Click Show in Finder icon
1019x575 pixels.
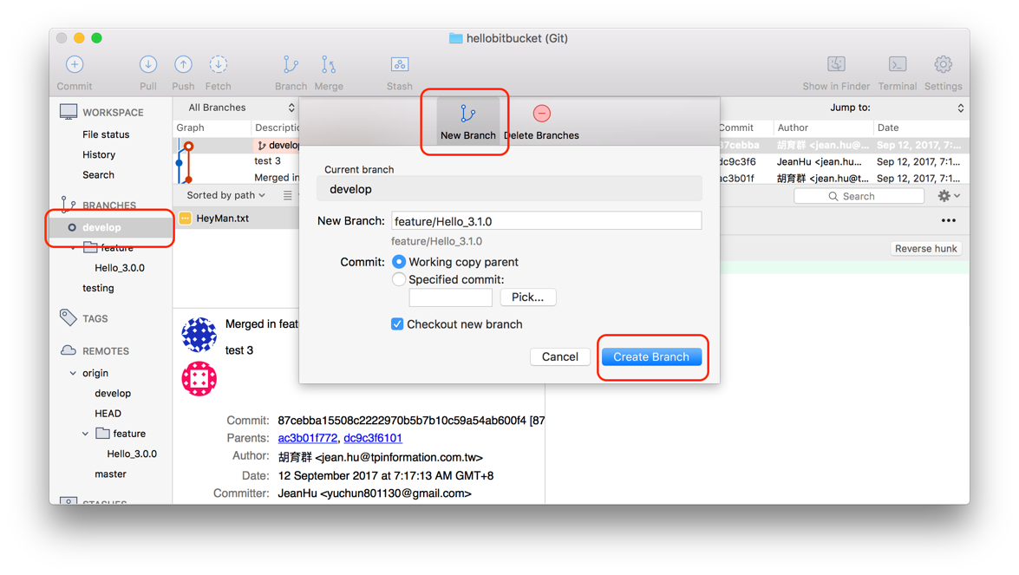(836, 65)
